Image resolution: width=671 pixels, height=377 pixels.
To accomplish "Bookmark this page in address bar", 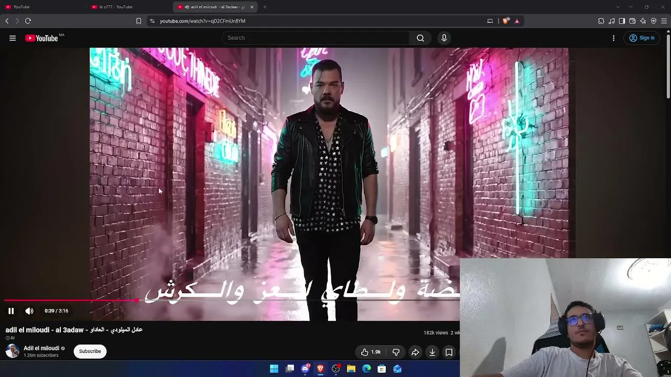I will pyautogui.click(x=138, y=21).
